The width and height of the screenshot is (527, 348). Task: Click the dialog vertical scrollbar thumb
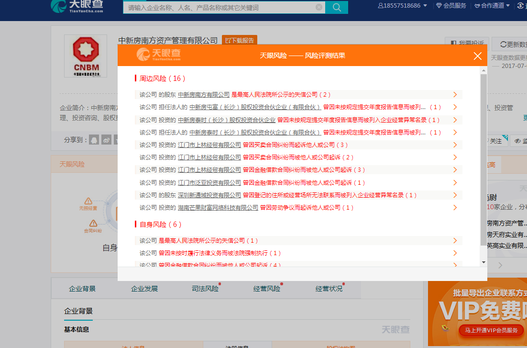(483, 160)
